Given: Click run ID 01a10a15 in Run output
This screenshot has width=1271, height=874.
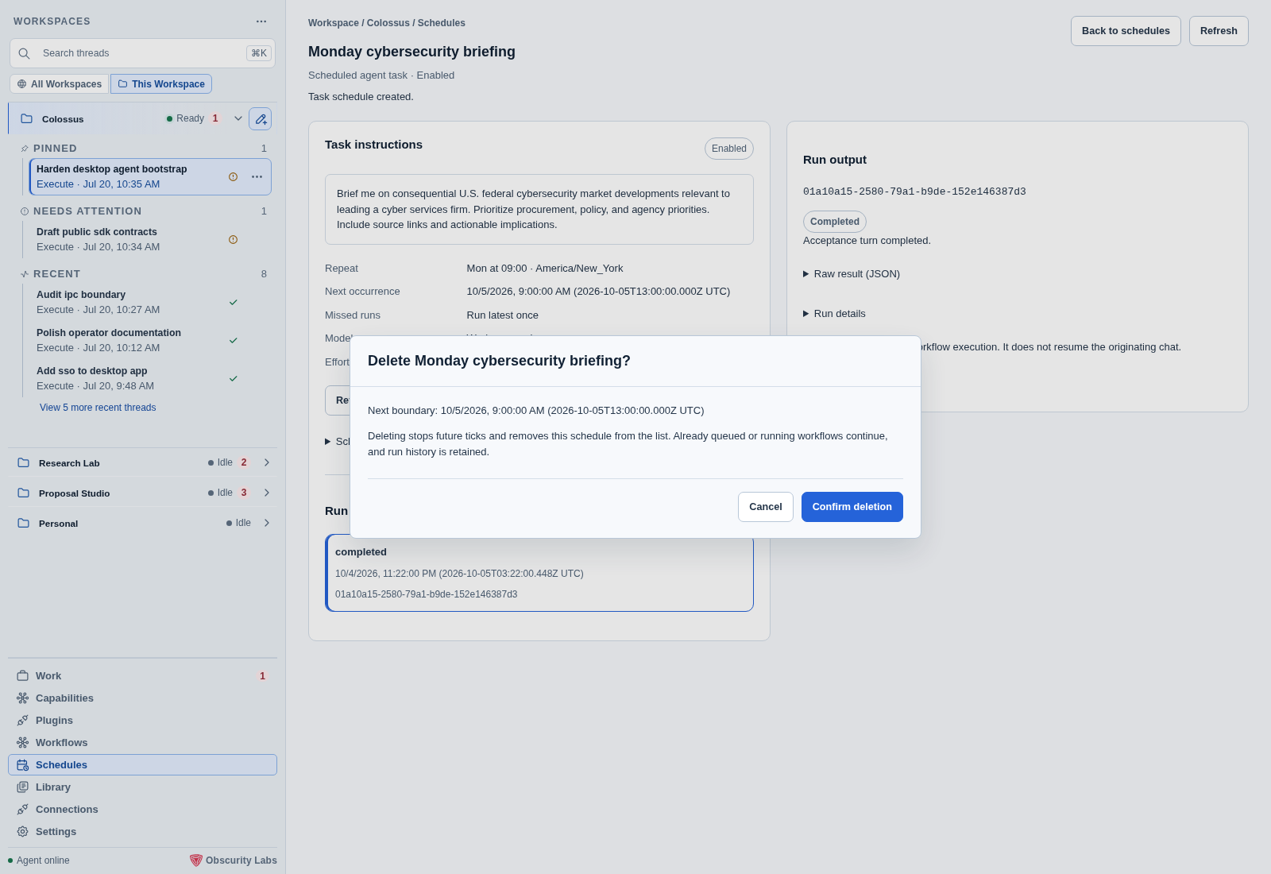Looking at the screenshot, I should 914,191.
